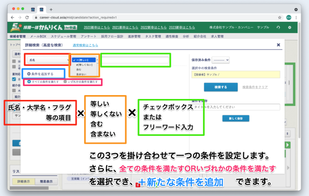This screenshot has height=196, width=309.
Task: Click 検索条件をクリア link
Action: tap(255, 87)
